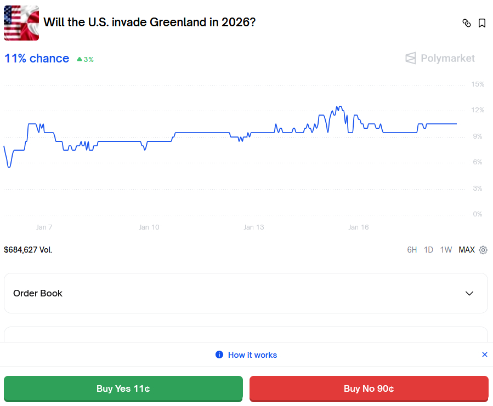Open chart settings gear icon
493x406 pixels.
point(483,250)
